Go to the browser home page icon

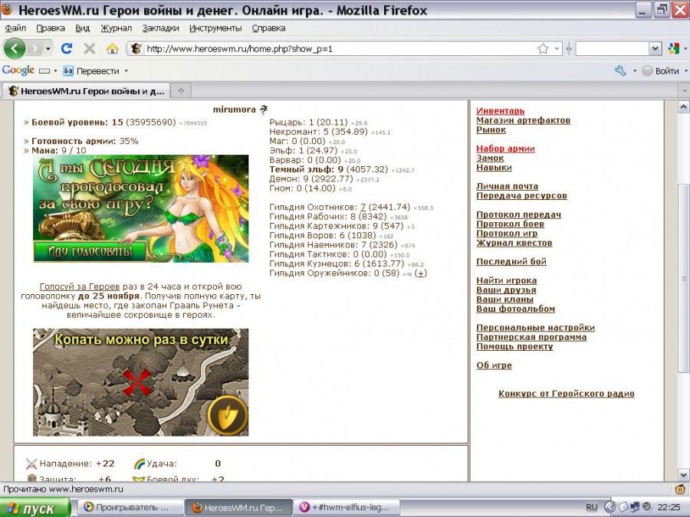(113, 48)
